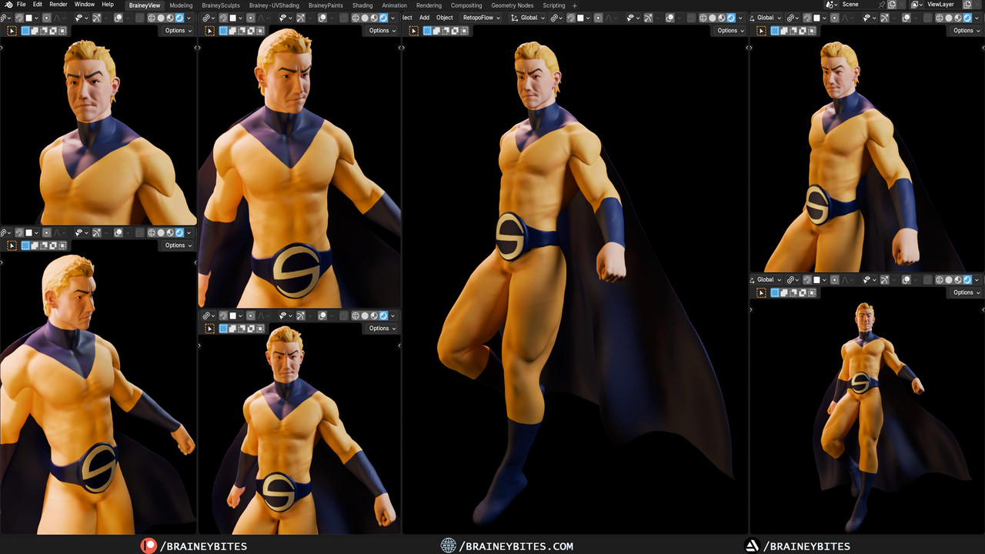Open the File menu

tap(22, 5)
